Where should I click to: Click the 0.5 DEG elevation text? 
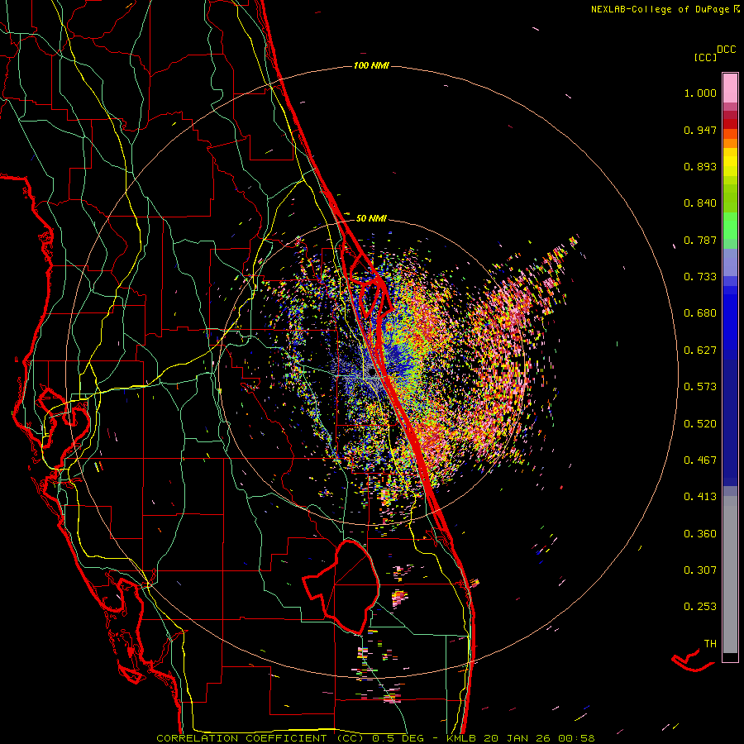click(x=398, y=738)
